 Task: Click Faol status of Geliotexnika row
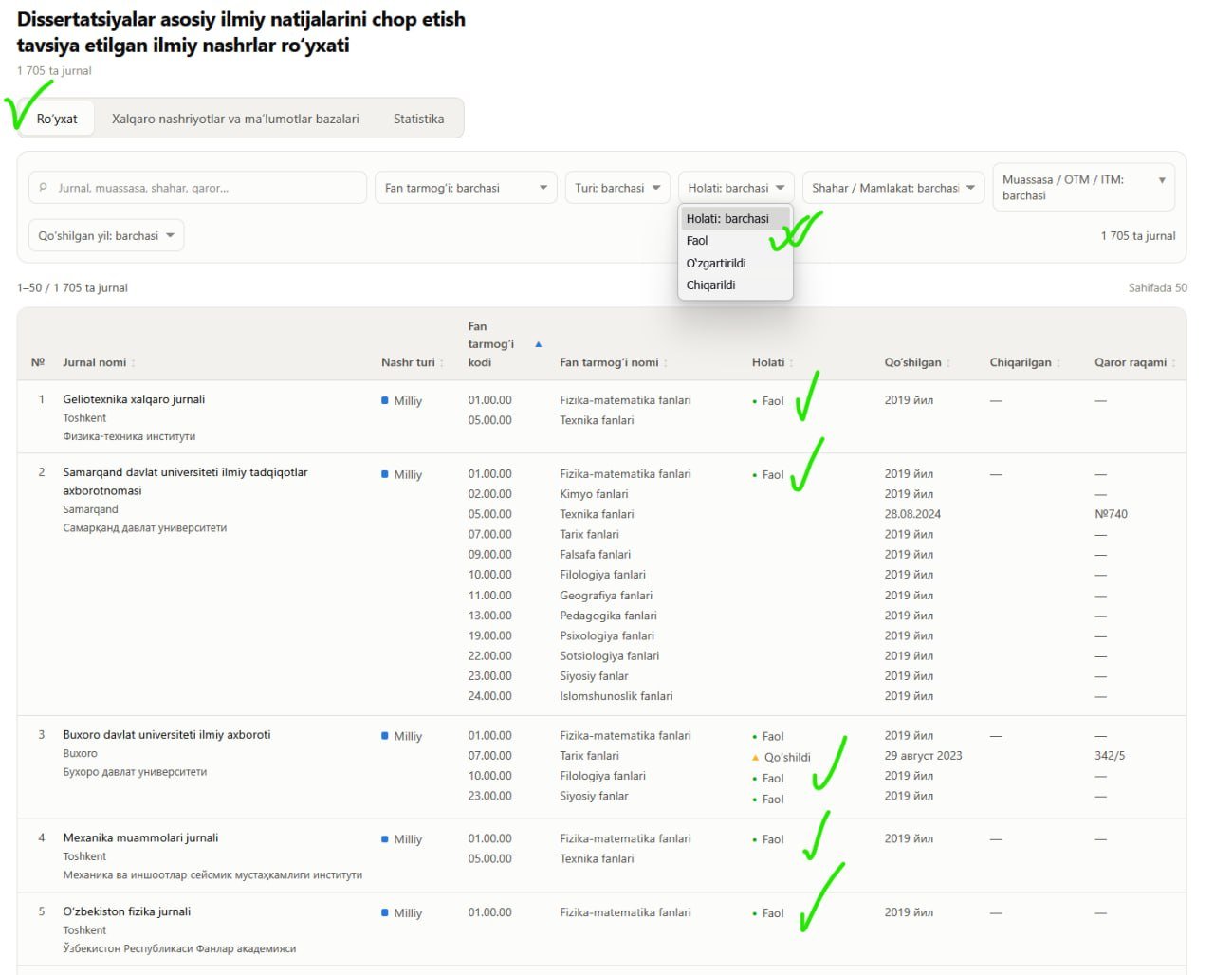[x=768, y=401]
